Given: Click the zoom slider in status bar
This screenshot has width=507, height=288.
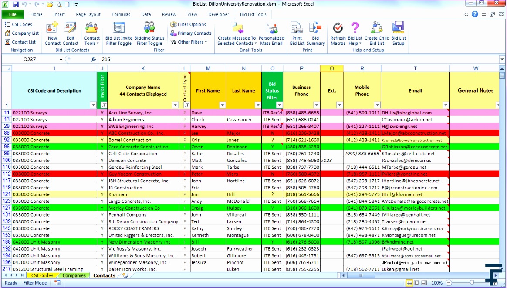Looking at the screenshot, I should (x=473, y=283).
